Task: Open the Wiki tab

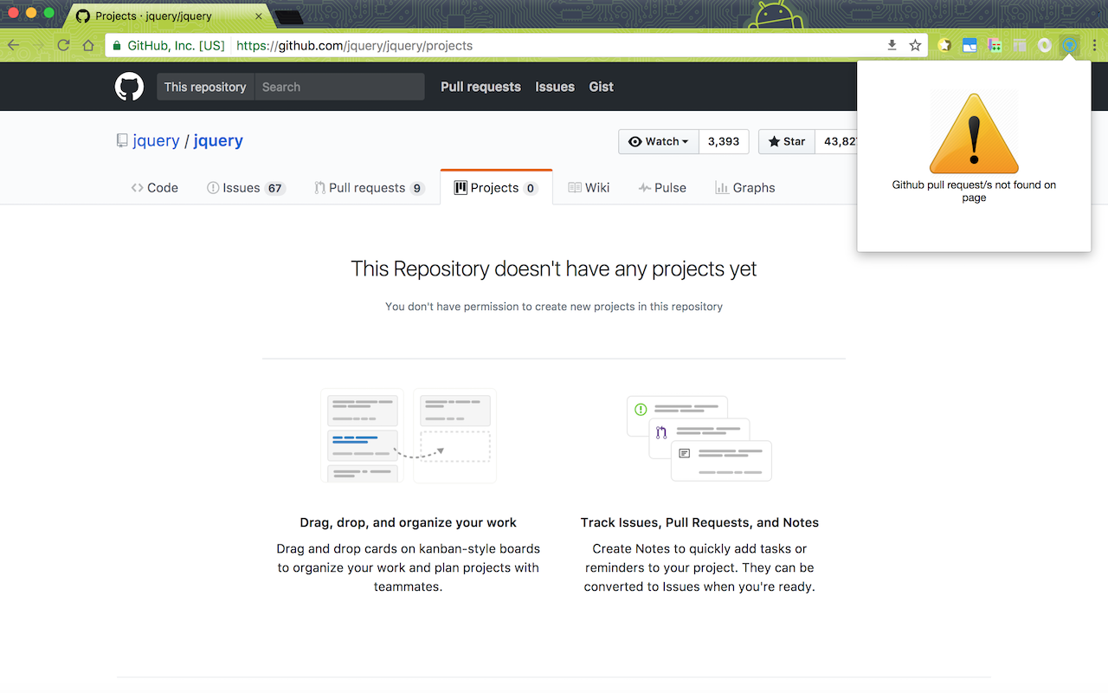Action: pyautogui.click(x=589, y=187)
